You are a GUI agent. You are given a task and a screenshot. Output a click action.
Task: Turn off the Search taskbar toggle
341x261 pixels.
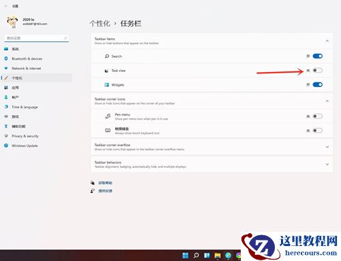point(318,56)
